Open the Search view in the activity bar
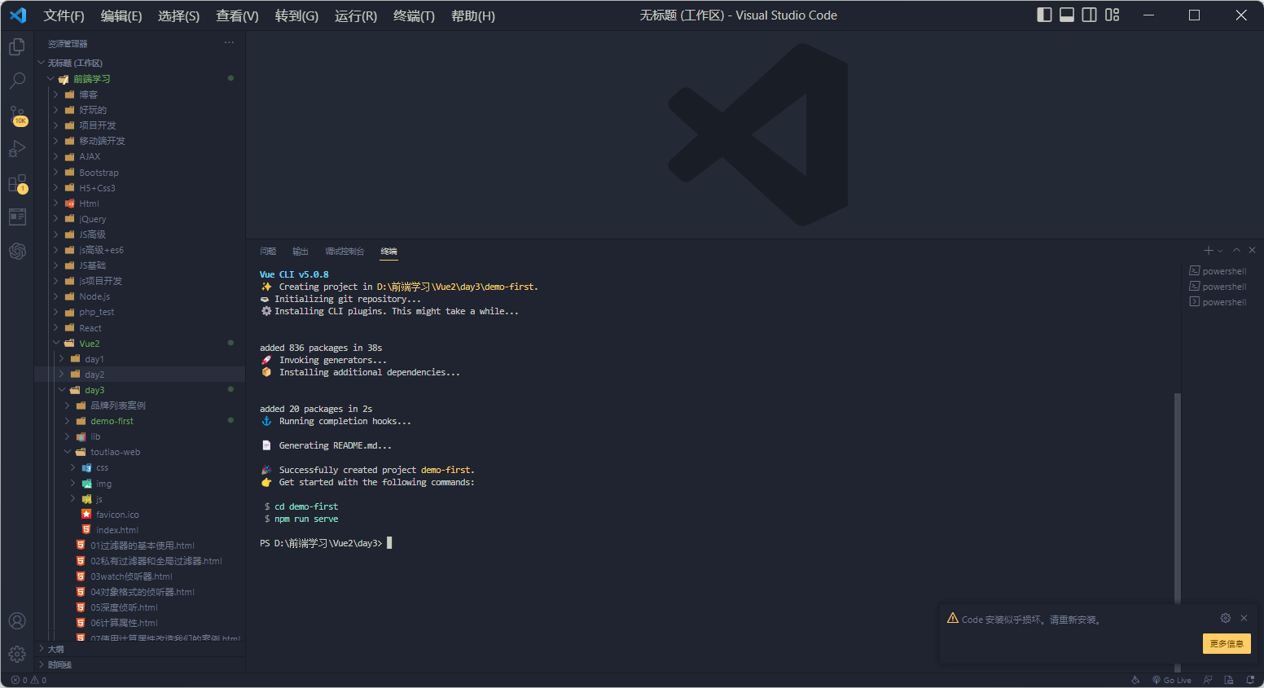 17,81
